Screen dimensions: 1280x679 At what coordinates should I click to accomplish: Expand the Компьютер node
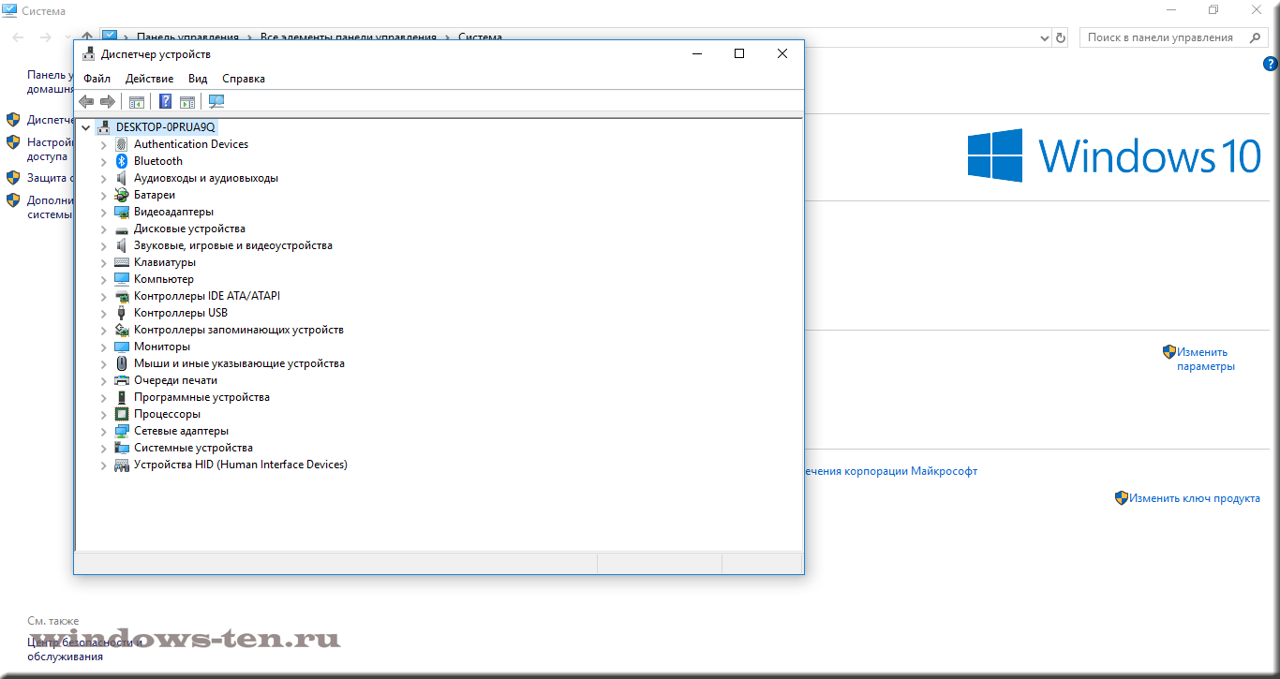pyautogui.click(x=104, y=279)
